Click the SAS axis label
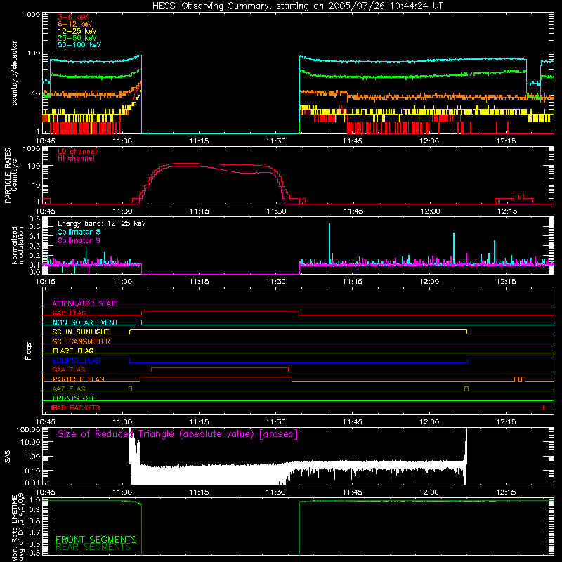Image resolution: width=562 pixels, height=562 pixels. [8, 457]
